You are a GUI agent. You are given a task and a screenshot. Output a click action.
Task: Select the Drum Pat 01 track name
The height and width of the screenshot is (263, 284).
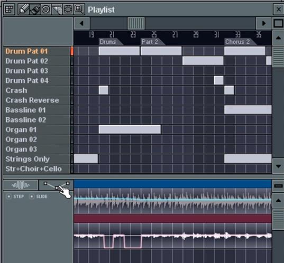26,51
